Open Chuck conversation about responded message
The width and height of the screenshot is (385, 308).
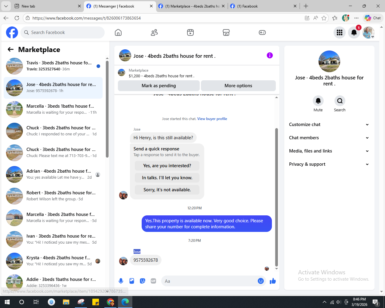click(x=53, y=131)
